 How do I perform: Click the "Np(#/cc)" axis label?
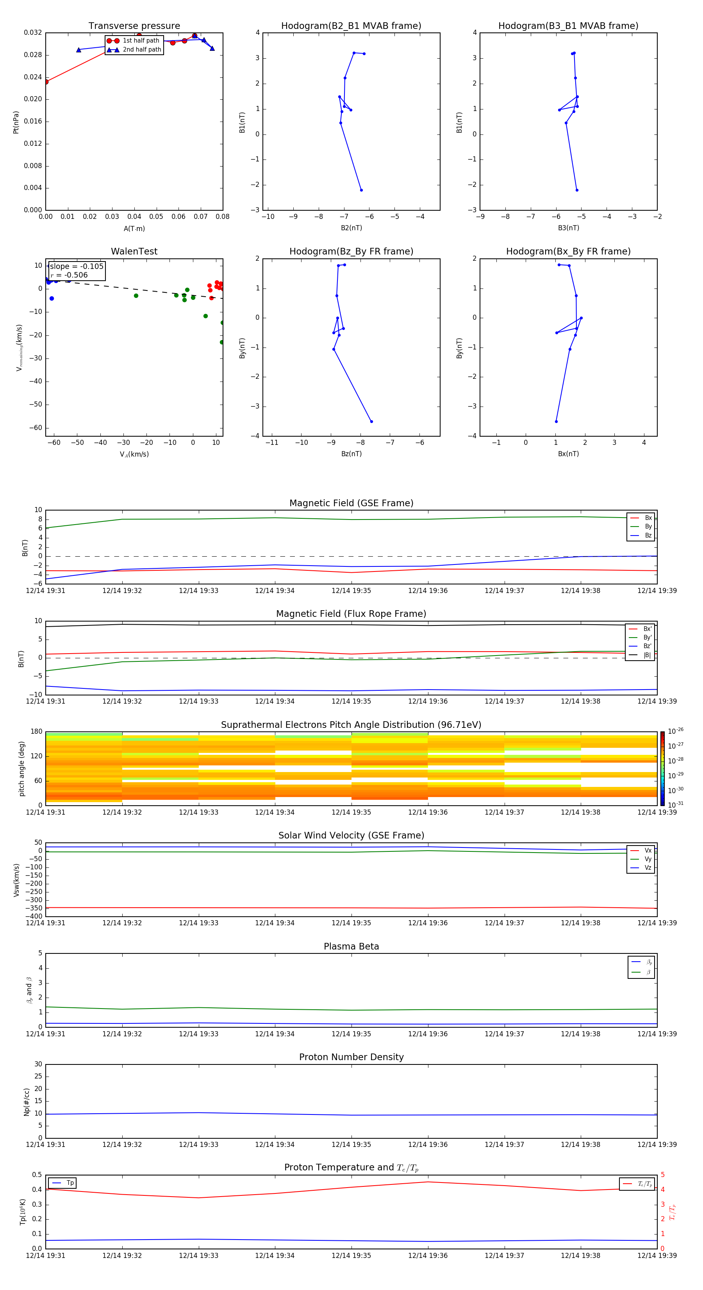point(27,1102)
